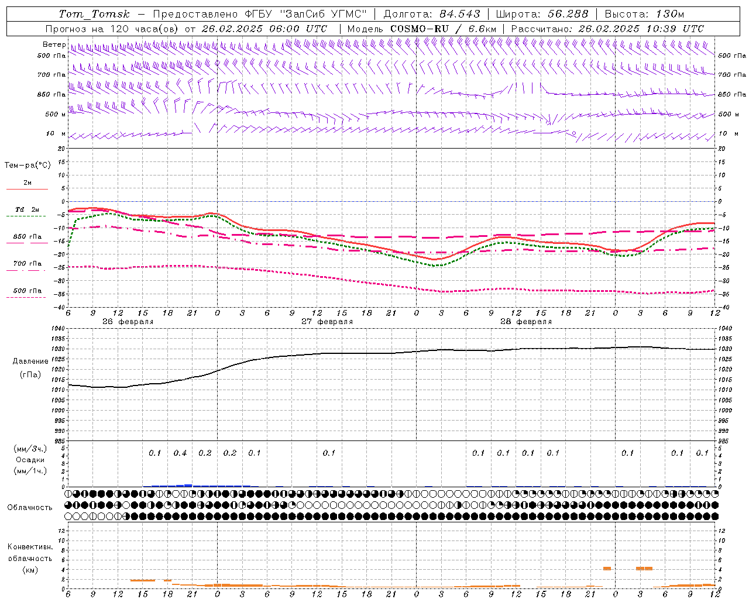Click the 850 гПа temperature legend dashed line
Screen dimensions: 749x599
tap(26, 243)
